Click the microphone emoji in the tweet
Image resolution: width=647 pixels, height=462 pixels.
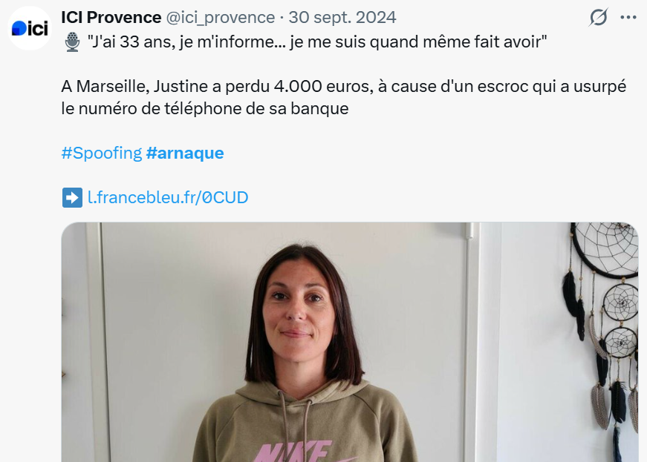pyautogui.click(x=72, y=42)
